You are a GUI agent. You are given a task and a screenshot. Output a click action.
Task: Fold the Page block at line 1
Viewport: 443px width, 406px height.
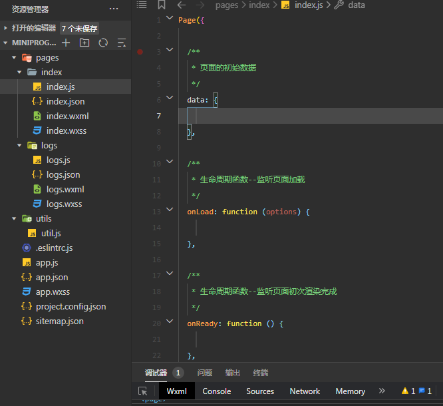[170, 18]
